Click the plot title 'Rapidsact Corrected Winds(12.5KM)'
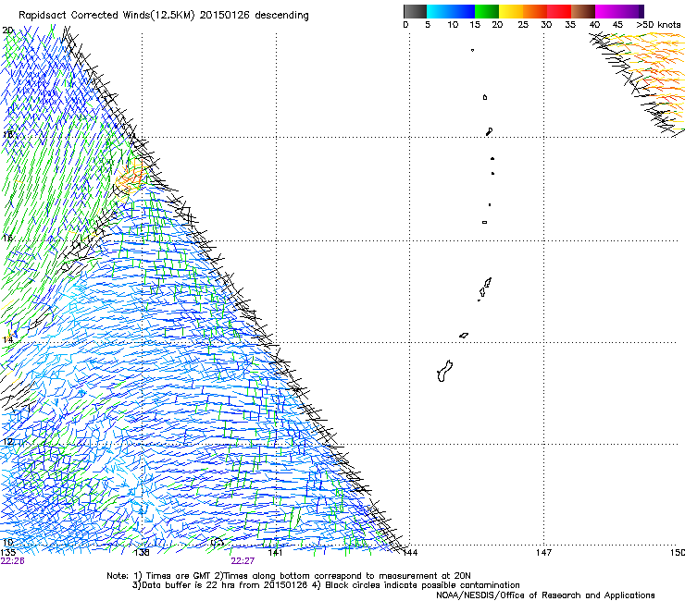This screenshot has width=685, height=601. pos(106,16)
